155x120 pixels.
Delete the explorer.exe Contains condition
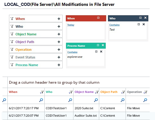tap(101, 52)
